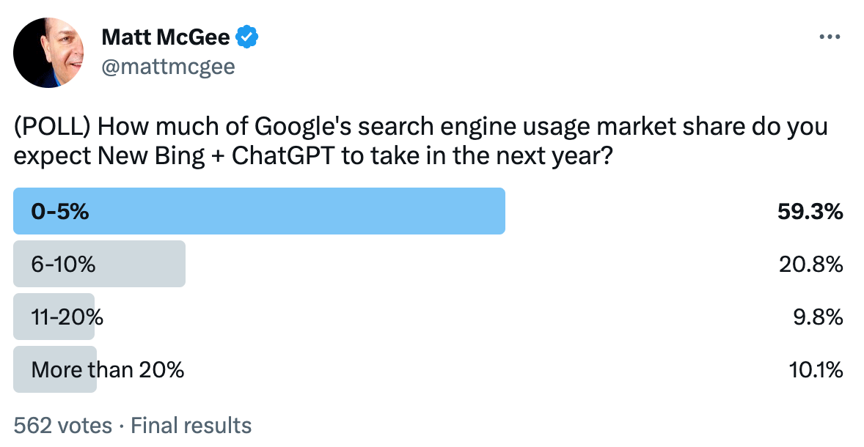Image resolution: width=864 pixels, height=447 pixels.
Task: Click the 10.1% result value
Action: tap(816, 369)
